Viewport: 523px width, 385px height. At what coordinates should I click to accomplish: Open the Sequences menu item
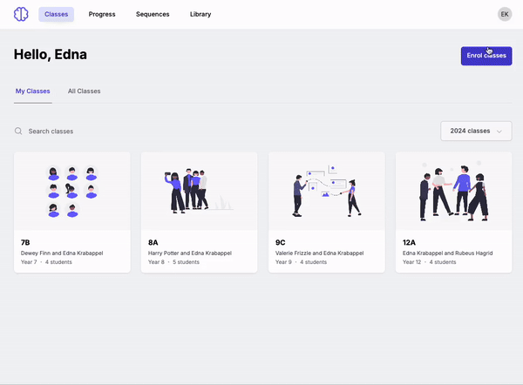153,15
